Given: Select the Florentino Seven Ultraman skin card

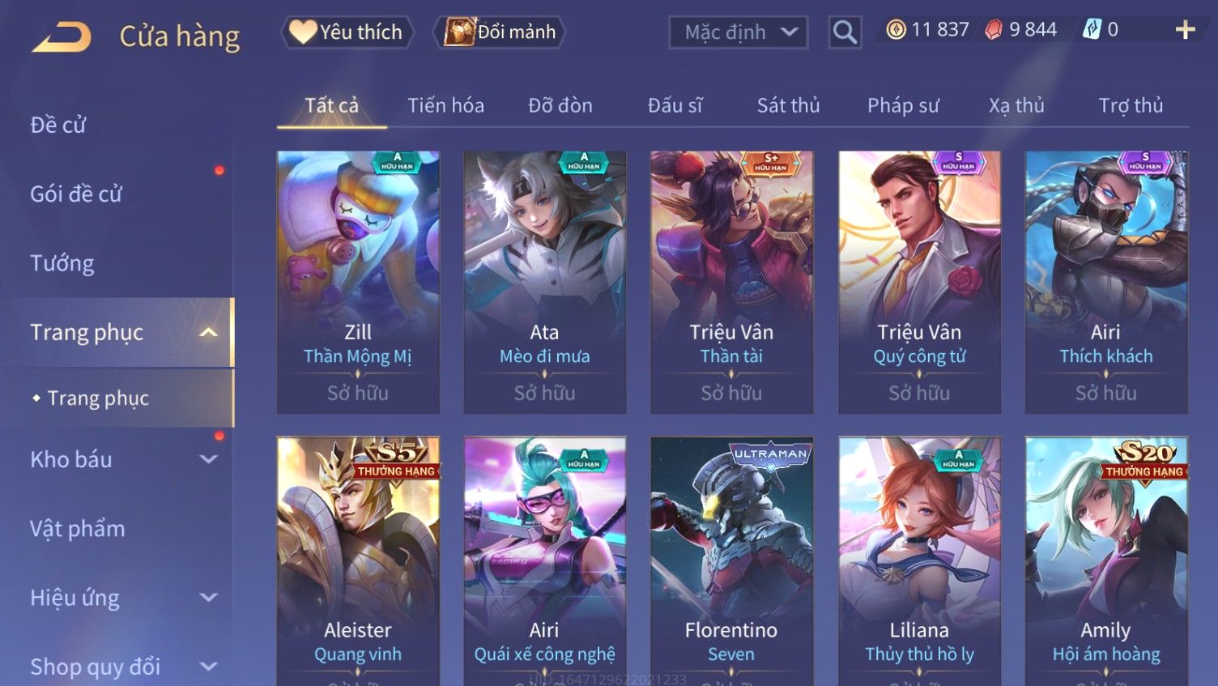Looking at the screenshot, I should point(731,561).
